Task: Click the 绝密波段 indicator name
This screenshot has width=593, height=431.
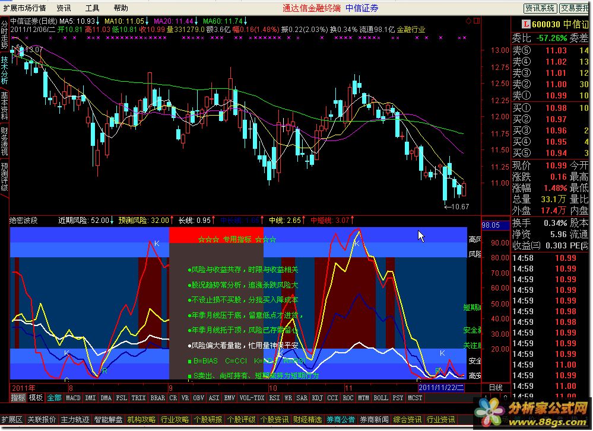Action: point(24,220)
